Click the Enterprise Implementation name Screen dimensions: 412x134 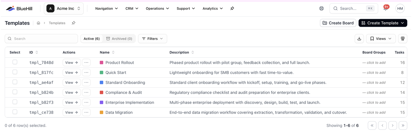click(130, 103)
